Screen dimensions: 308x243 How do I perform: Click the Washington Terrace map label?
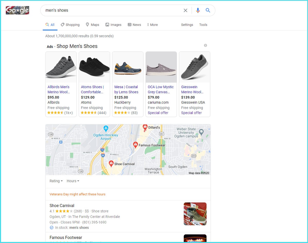pyautogui.click(x=153, y=171)
